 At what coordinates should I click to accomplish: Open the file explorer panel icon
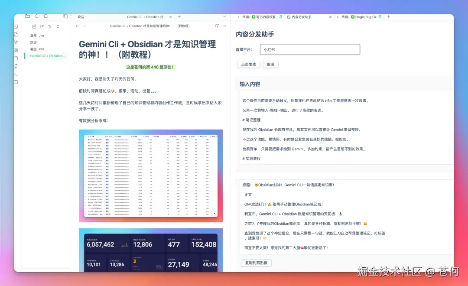(x=28, y=16)
